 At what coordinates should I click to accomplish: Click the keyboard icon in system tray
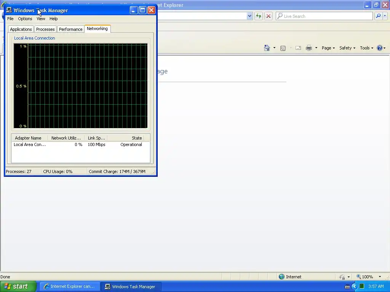pyautogui.click(x=347, y=287)
